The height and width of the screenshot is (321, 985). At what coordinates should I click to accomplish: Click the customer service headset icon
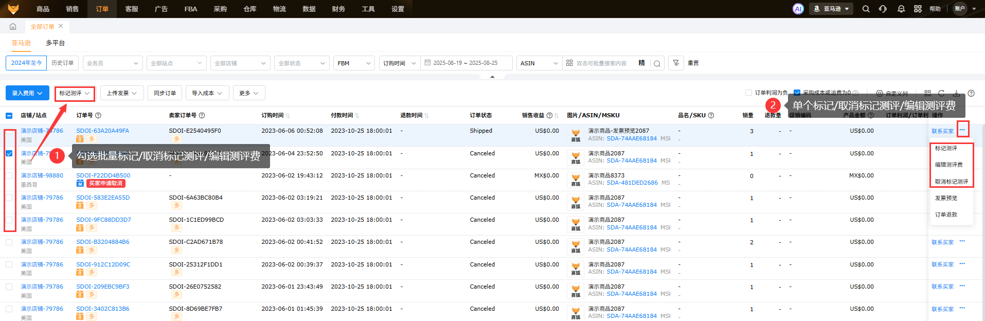point(883,9)
